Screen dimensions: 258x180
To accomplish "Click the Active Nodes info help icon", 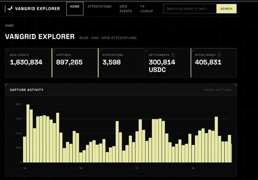I will [219, 55].
